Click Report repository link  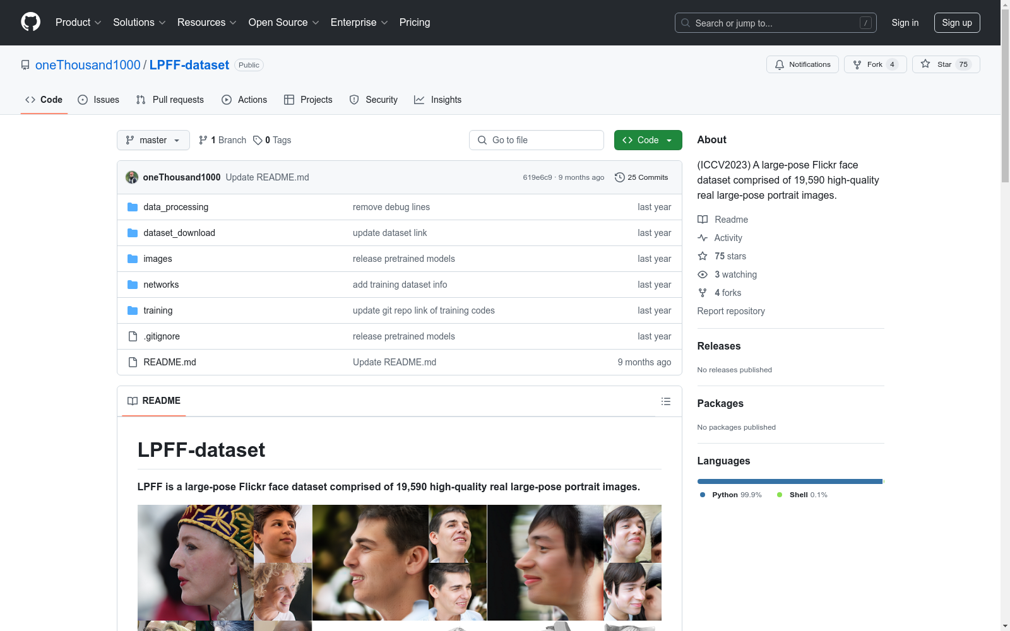(731, 311)
